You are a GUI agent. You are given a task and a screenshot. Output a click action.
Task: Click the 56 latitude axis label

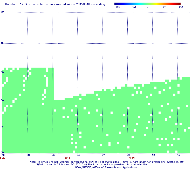pyautogui.click(x=2, y=72)
